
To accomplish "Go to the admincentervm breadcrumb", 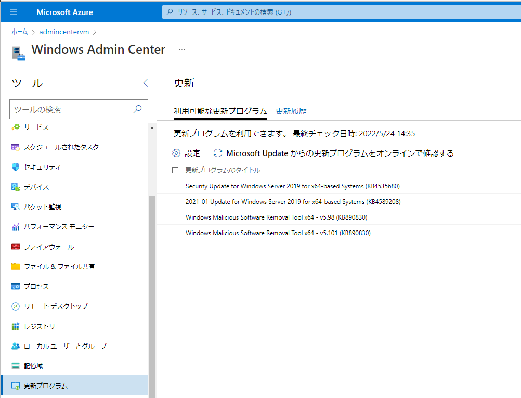I will coord(64,32).
